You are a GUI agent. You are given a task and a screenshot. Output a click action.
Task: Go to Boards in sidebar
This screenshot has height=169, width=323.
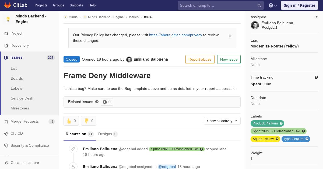[17, 78]
